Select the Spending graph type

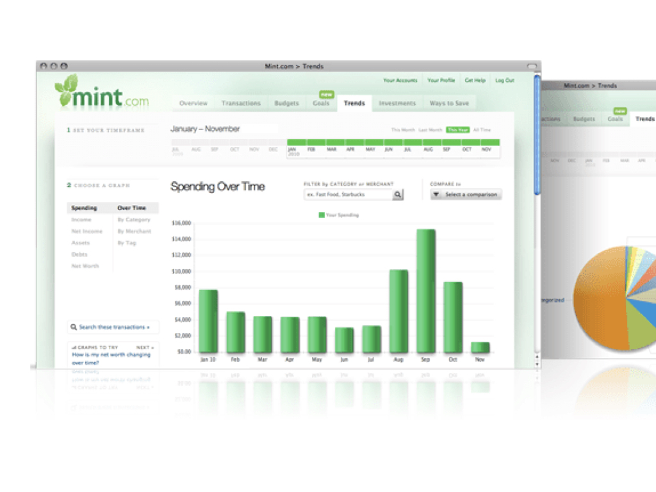coord(84,208)
